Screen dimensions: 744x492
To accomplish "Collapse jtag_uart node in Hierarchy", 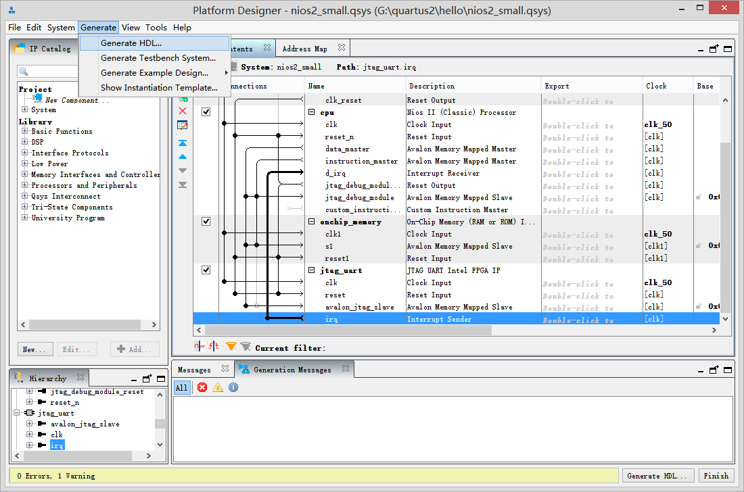I will (x=17, y=413).
